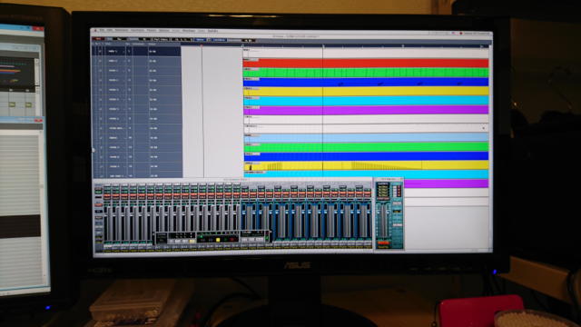Click the orange button under the master fader
The width and height of the screenshot is (581, 327).
[383, 243]
